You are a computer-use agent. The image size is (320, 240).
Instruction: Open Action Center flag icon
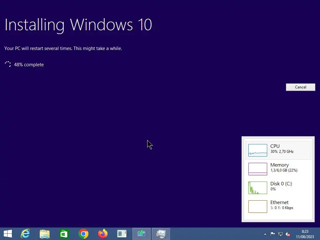pos(272,234)
